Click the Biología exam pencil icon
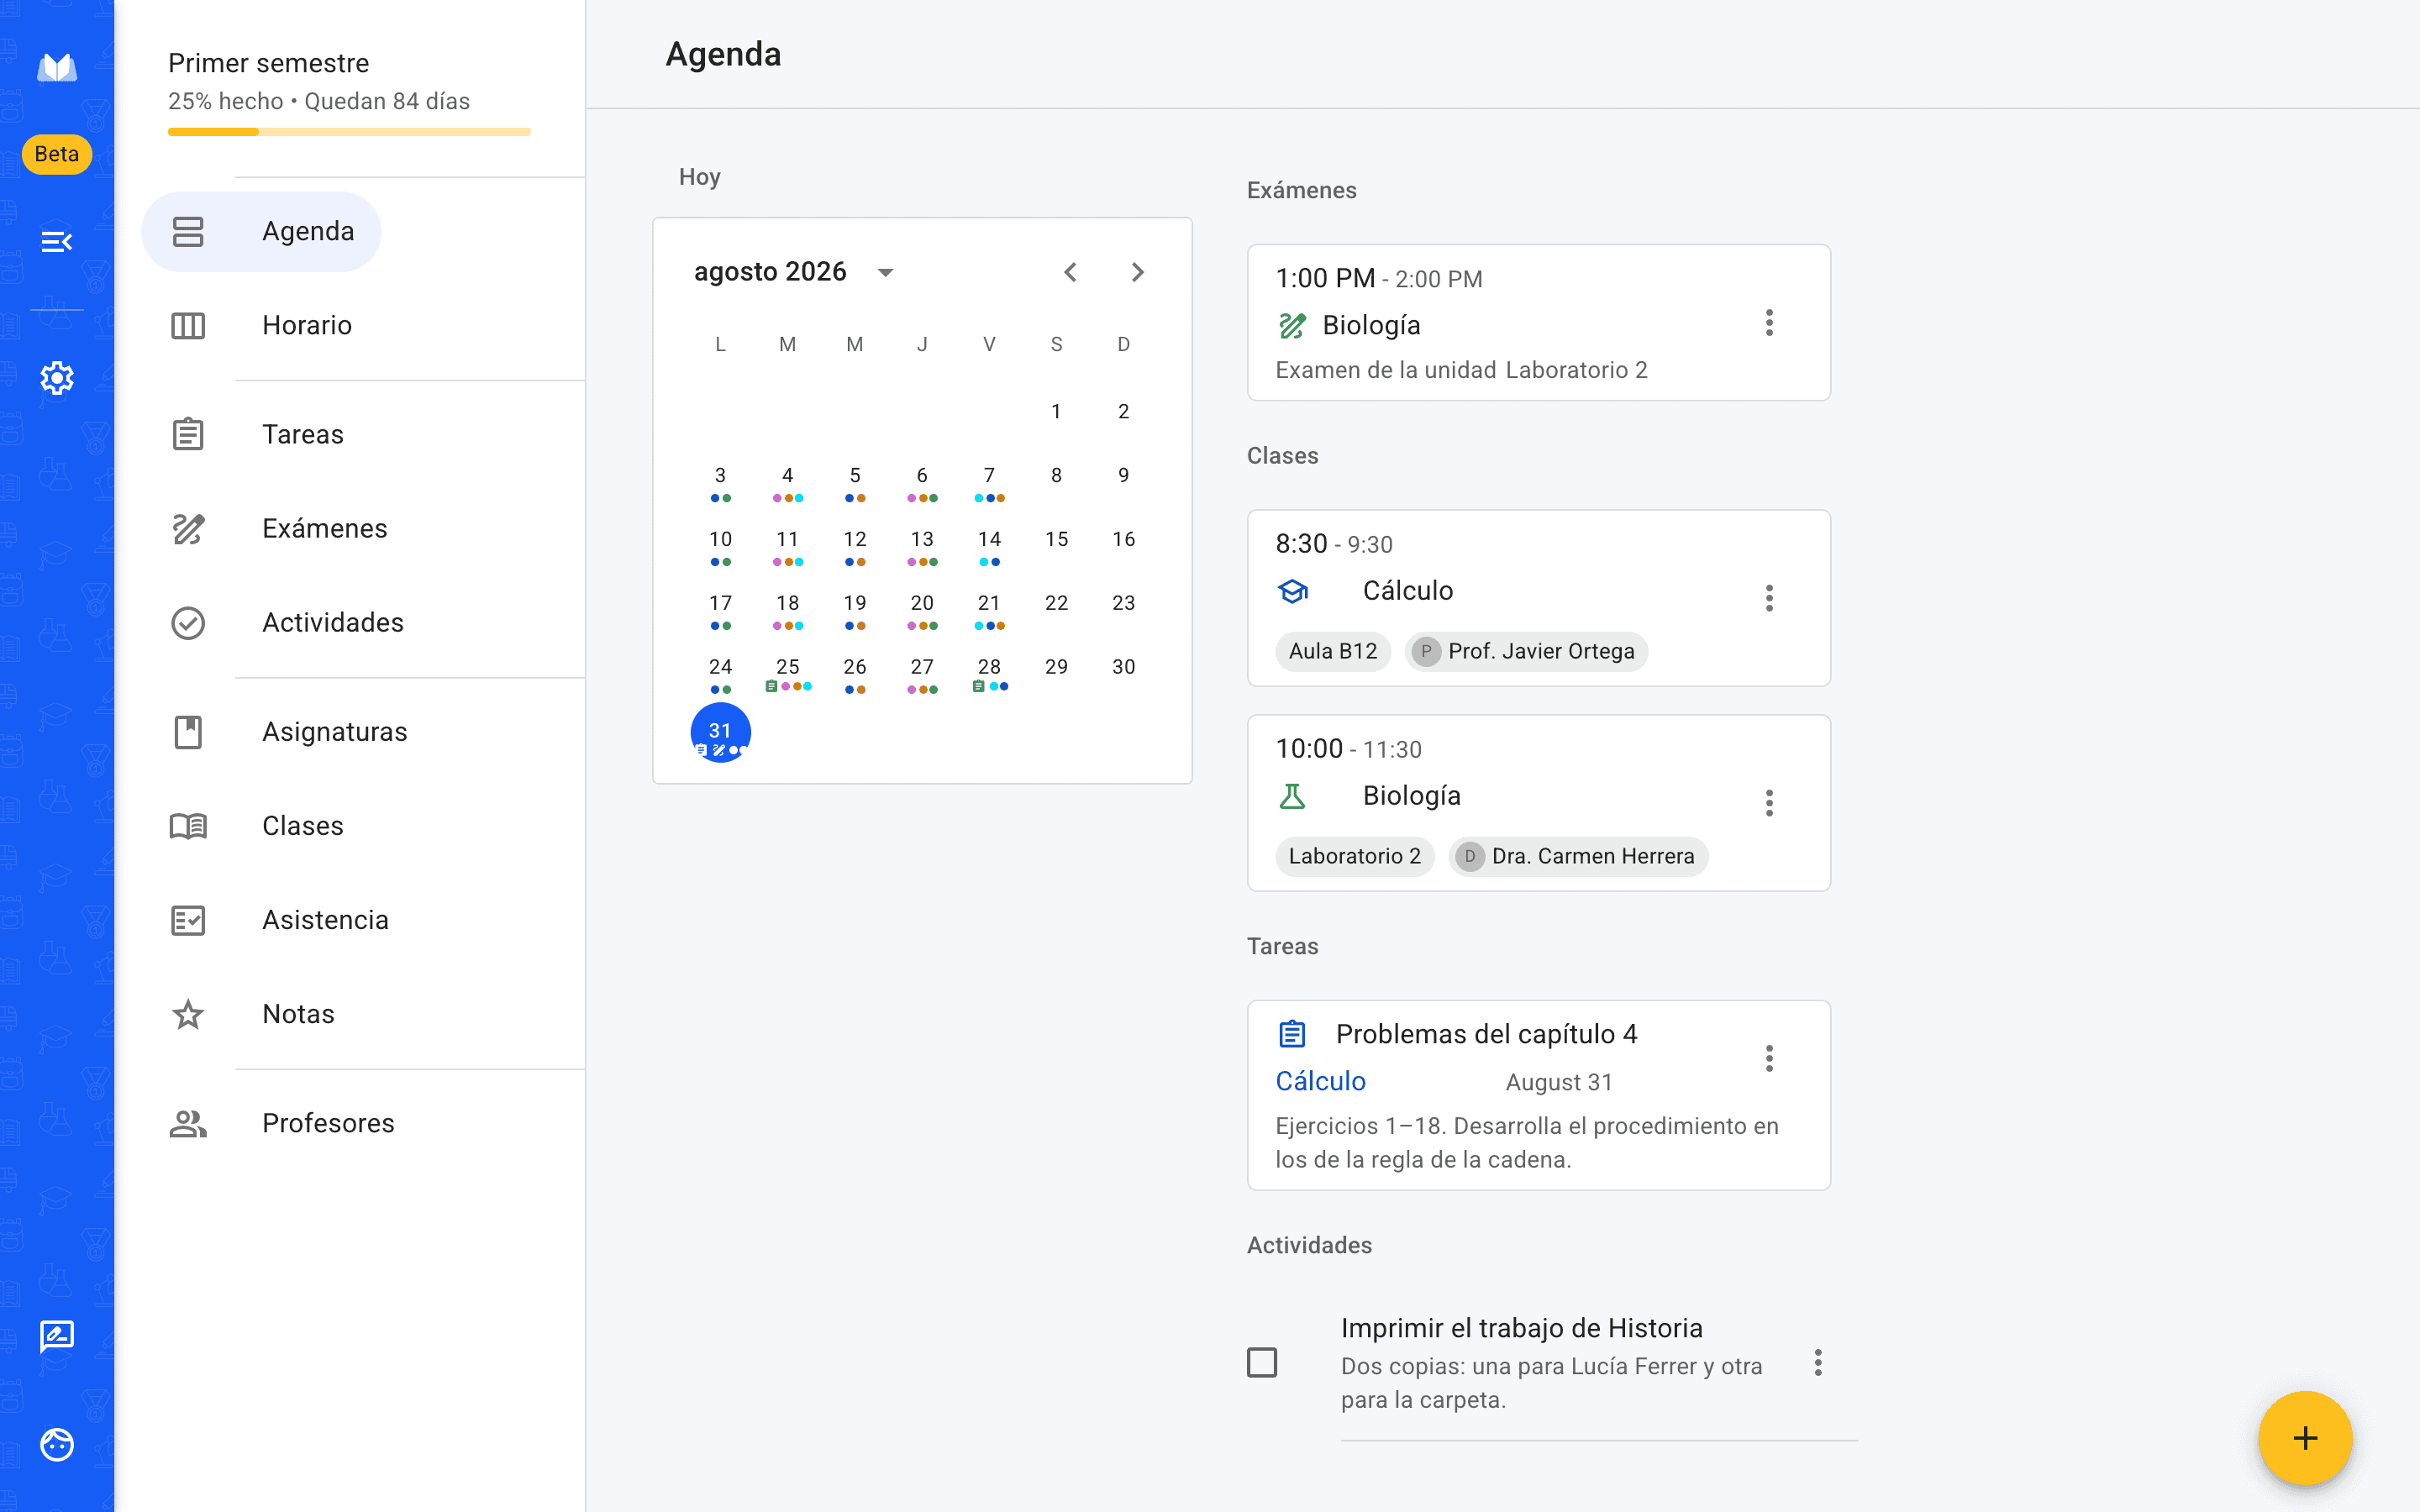 [1292, 325]
